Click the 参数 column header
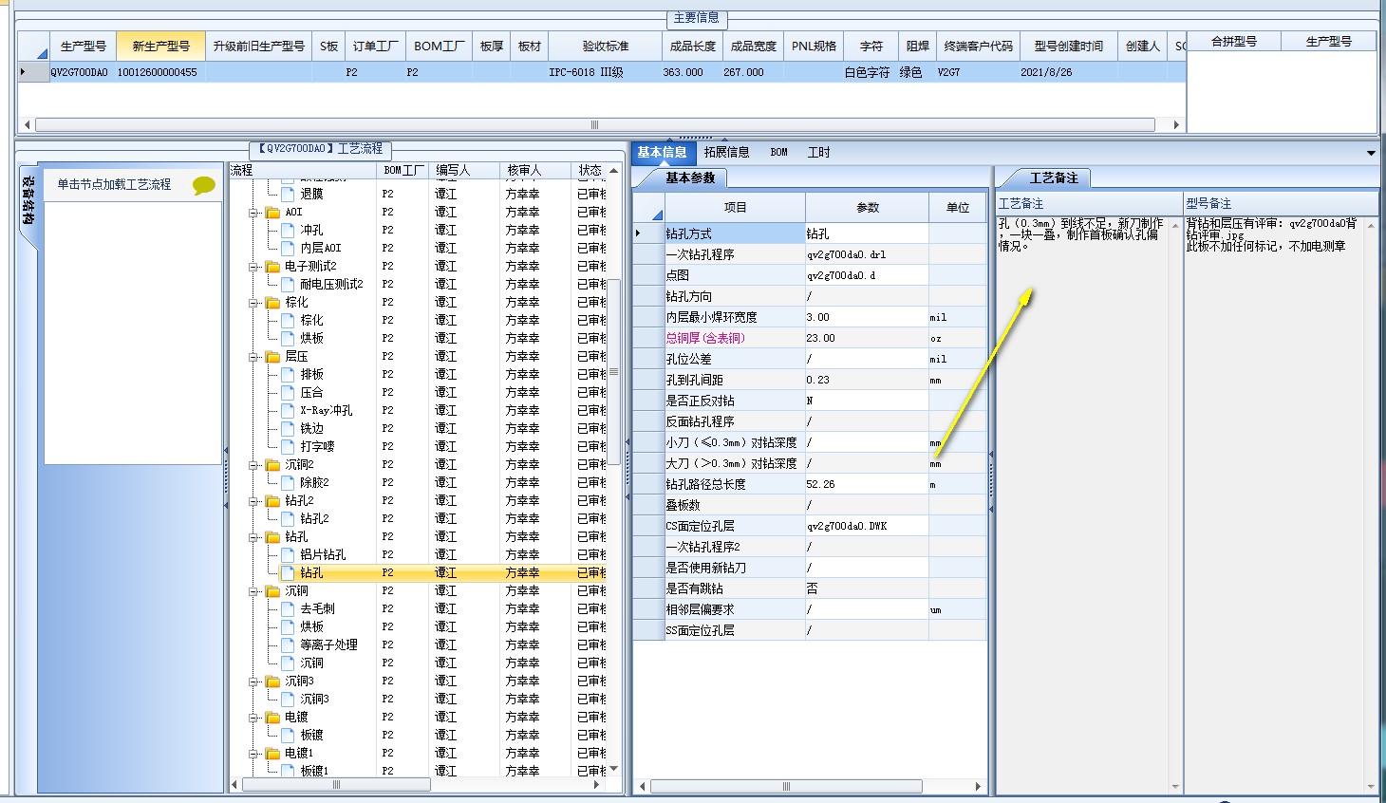 868,207
